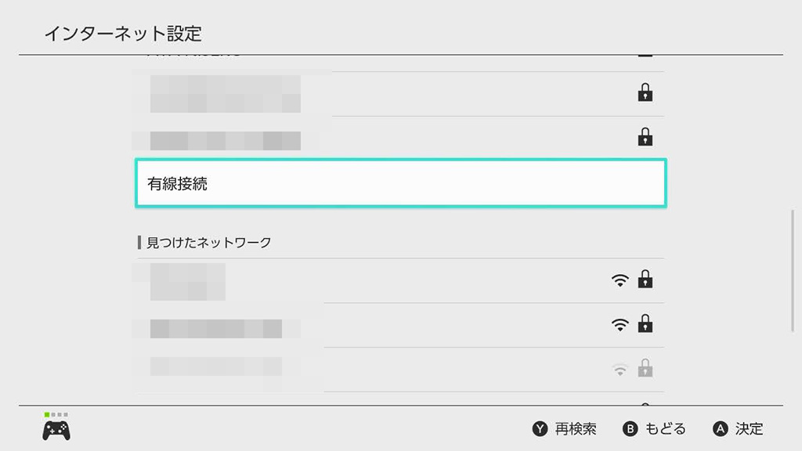Image resolution: width=802 pixels, height=451 pixels.
Task: Click the Y button icon for 再検索
Action: click(x=540, y=428)
